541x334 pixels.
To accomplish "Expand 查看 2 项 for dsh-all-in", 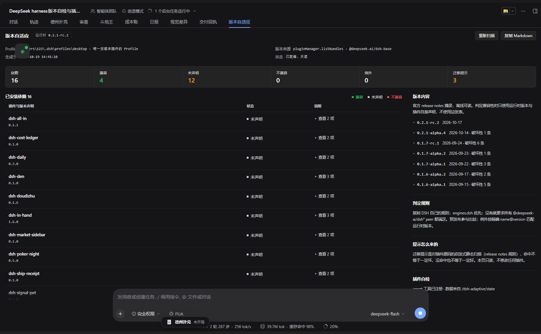I will click(325, 118).
